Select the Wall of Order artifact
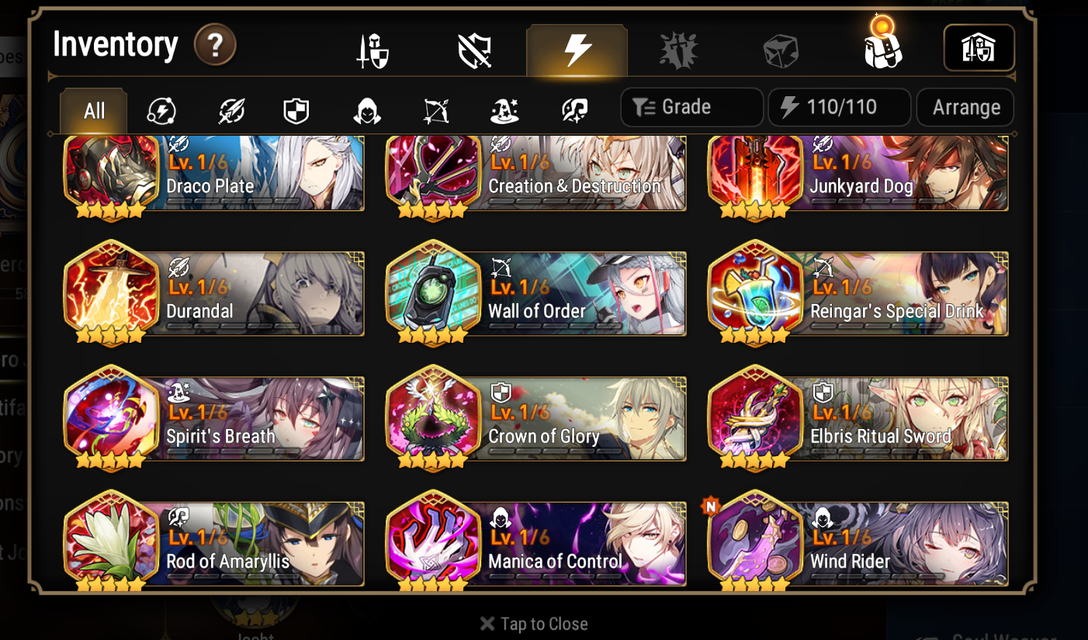This screenshot has height=640, width=1088. point(535,293)
